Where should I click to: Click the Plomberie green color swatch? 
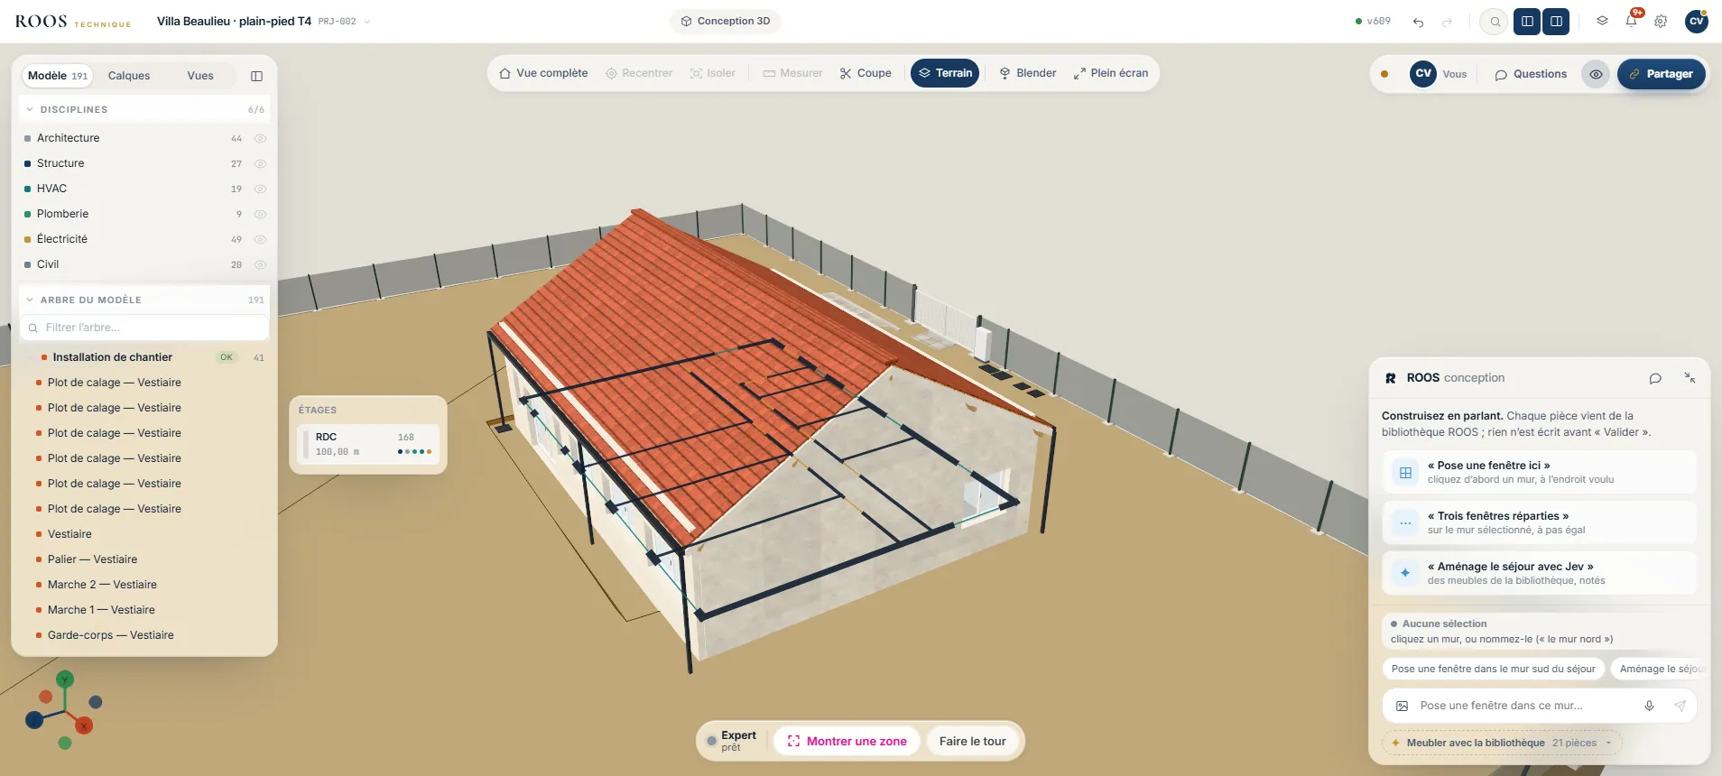28,214
